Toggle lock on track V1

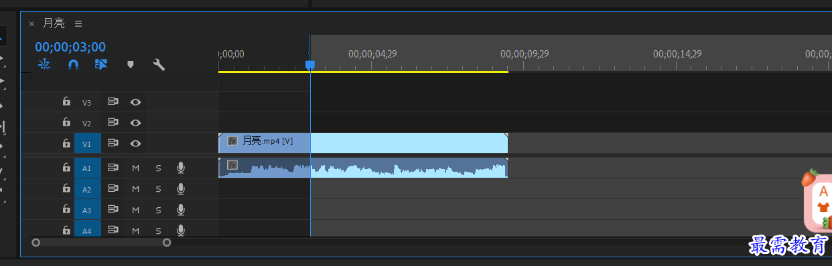tap(66, 143)
